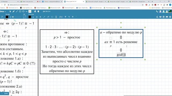Select the rectangle shape tool
This screenshot has width=172, height=96.
(20, 11)
